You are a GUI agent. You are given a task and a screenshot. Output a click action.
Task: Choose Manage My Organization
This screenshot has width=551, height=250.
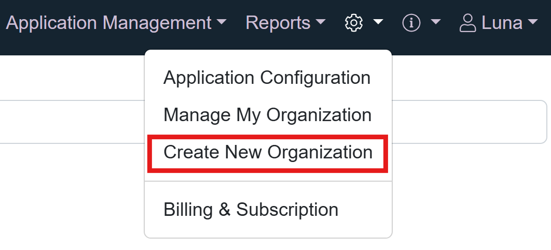coord(267,115)
